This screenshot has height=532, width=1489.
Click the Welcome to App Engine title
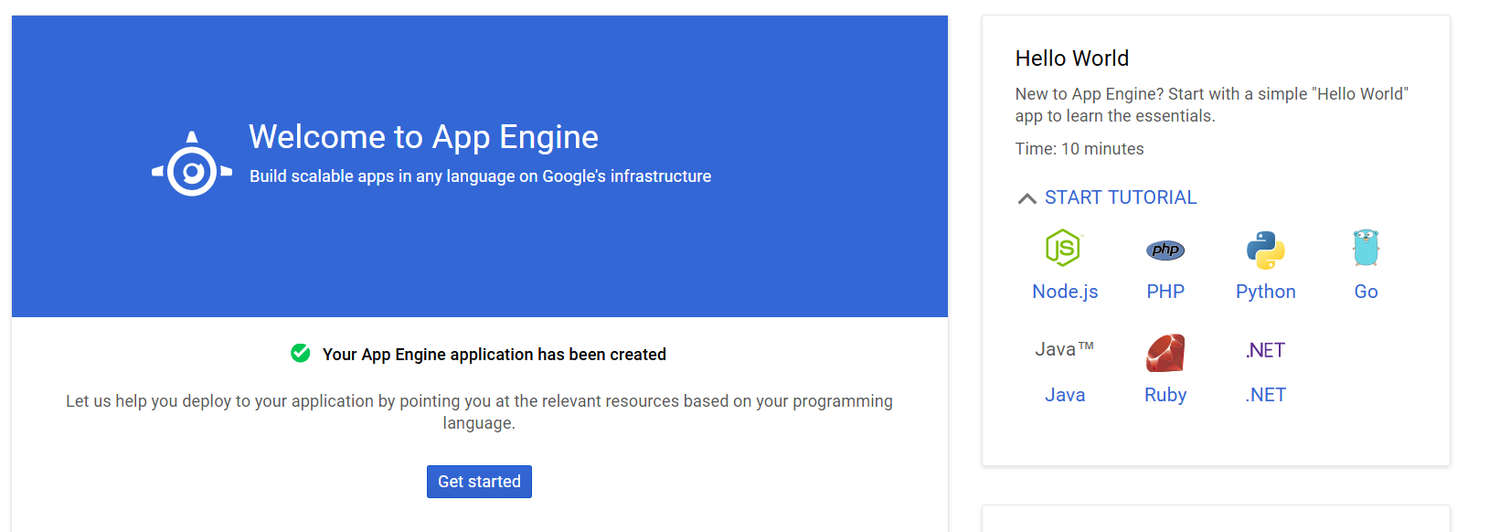pos(423,137)
